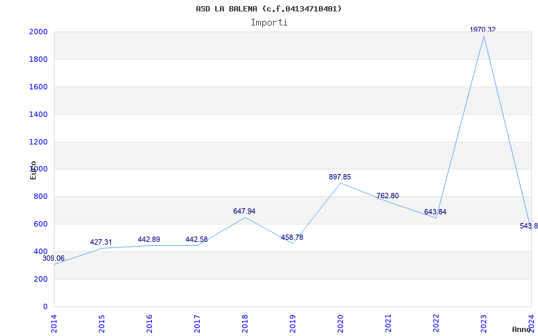Select the 600 y-axis tick label
This screenshot has width=538, height=336.
tap(40, 224)
